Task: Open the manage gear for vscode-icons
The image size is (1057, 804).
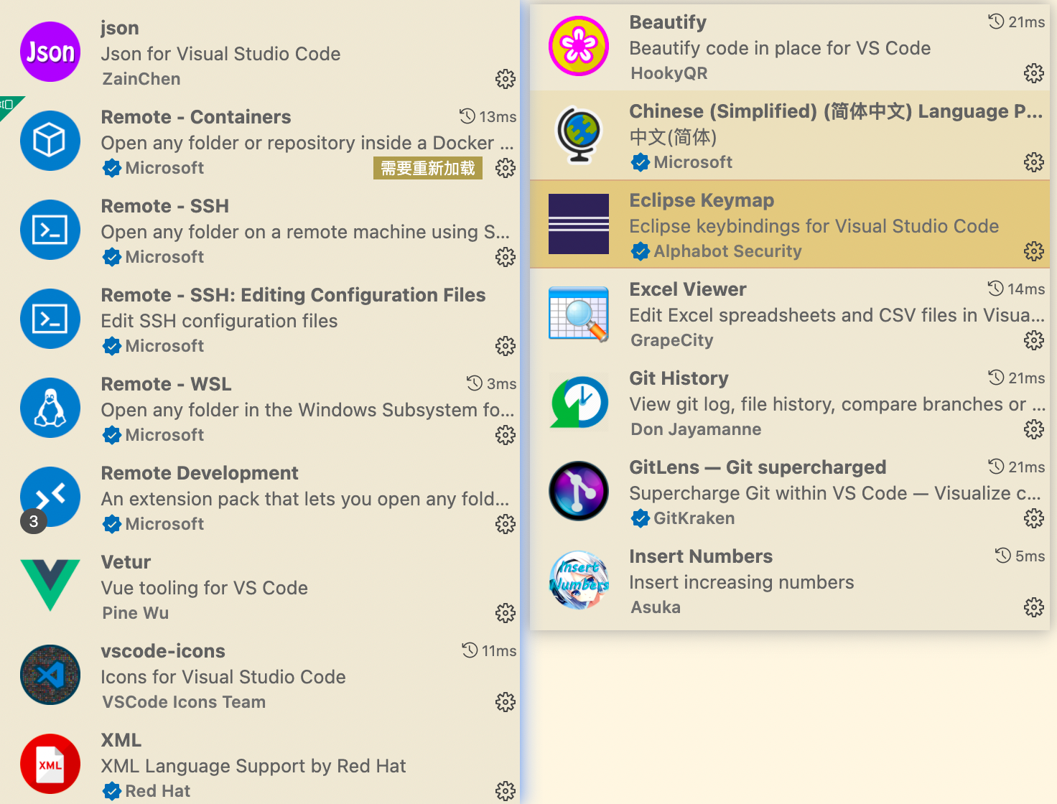Action: (x=506, y=702)
